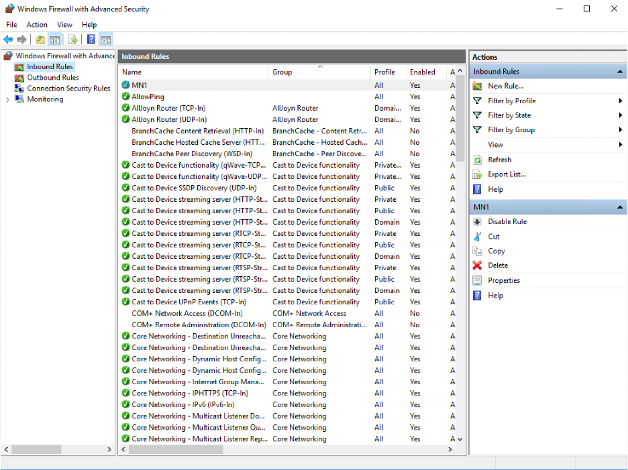Image resolution: width=628 pixels, height=470 pixels.
Task: Click the Back arrow toolbar icon
Action: coord(8,40)
